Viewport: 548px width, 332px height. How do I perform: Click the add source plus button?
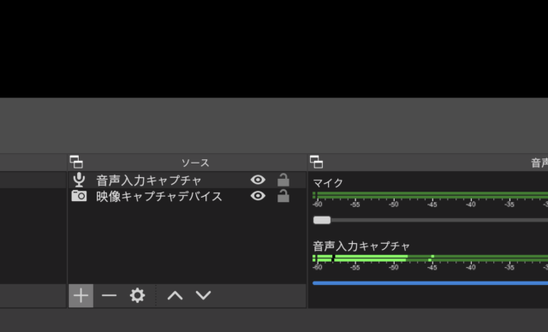tap(80, 296)
